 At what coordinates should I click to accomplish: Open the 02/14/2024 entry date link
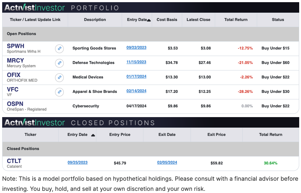pos(136,91)
